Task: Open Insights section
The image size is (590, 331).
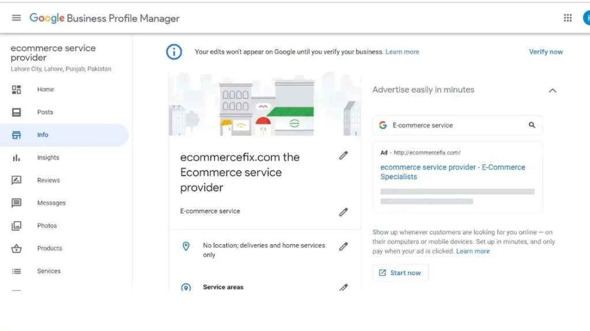Action: tap(64, 157)
